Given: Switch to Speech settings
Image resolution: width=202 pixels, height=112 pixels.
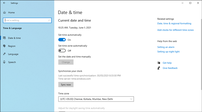Looking at the screenshot, I should [12, 62].
